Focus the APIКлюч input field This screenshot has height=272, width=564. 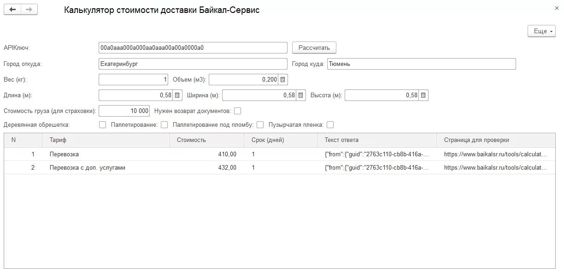pos(193,47)
